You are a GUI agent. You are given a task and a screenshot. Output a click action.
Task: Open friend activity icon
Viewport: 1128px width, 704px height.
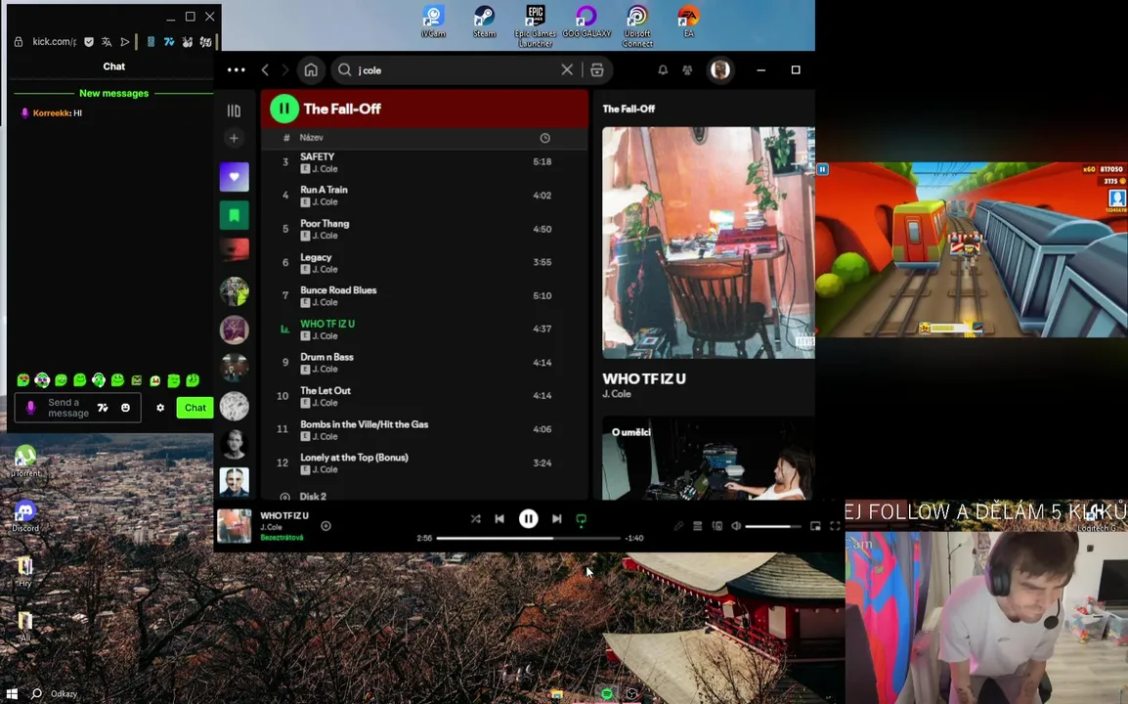(688, 69)
